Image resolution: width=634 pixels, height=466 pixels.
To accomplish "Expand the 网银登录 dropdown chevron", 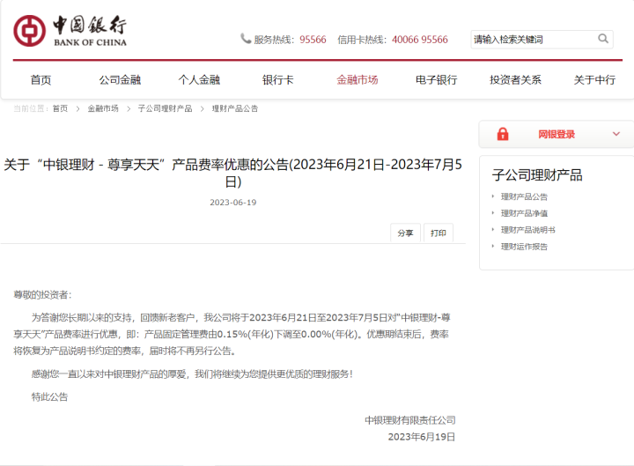I will [616, 134].
